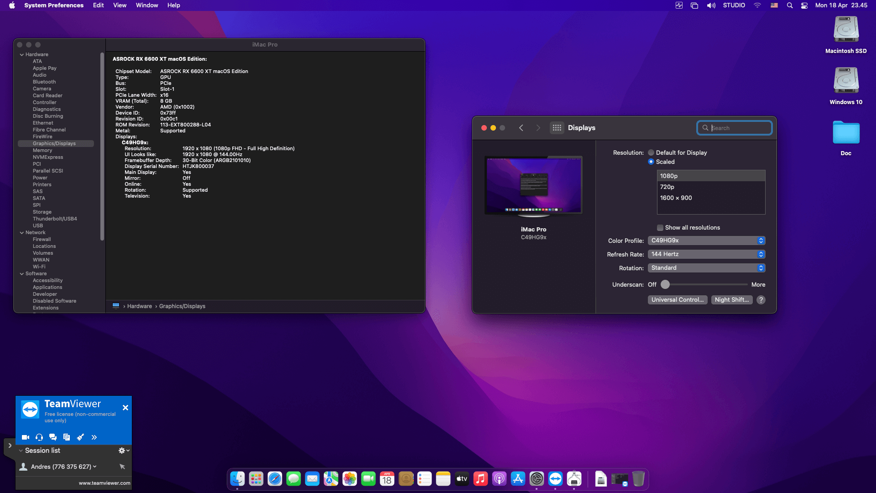The width and height of the screenshot is (876, 493).
Task: Open the Rotation dropdown
Action: click(x=706, y=268)
